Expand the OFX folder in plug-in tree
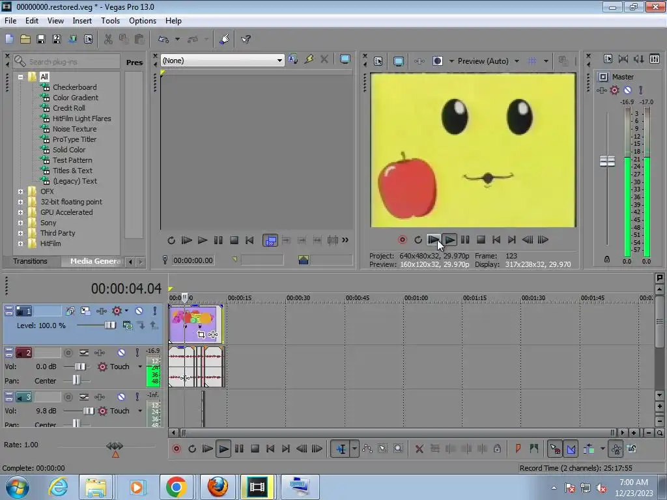This screenshot has height=500, width=667. click(21, 191)
